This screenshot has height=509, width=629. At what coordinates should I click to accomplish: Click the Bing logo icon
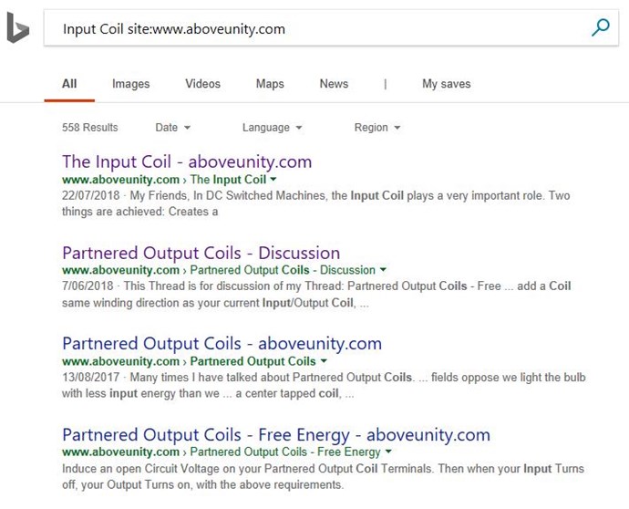pyautogui.click(x=17, y=27)
